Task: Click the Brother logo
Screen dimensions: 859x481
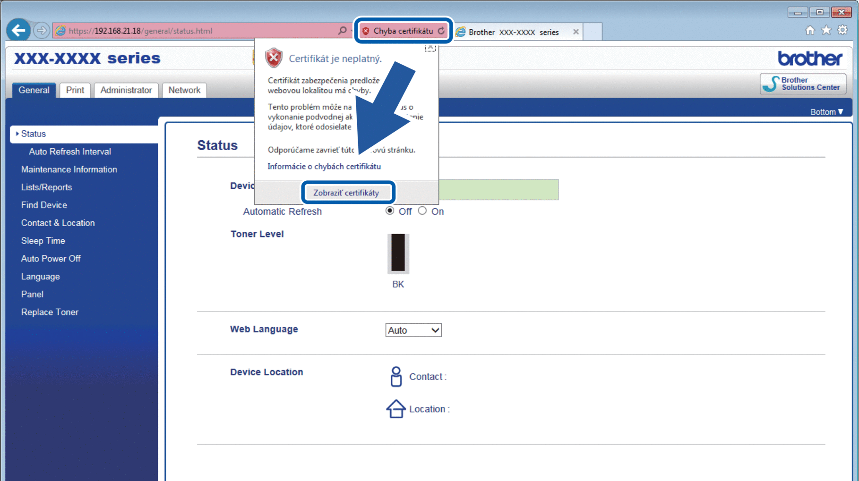Action: (x=810, y=59)
